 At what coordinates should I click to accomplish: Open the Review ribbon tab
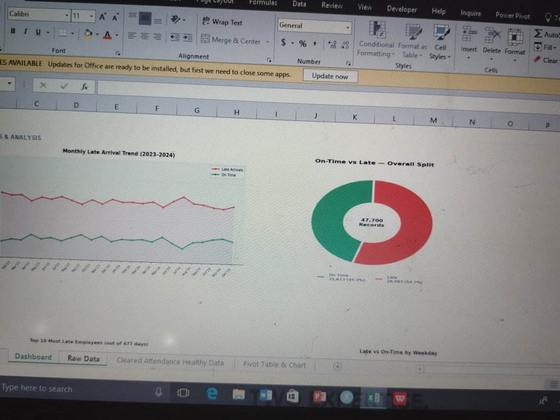pyautogui.click(x=332, y=6)
